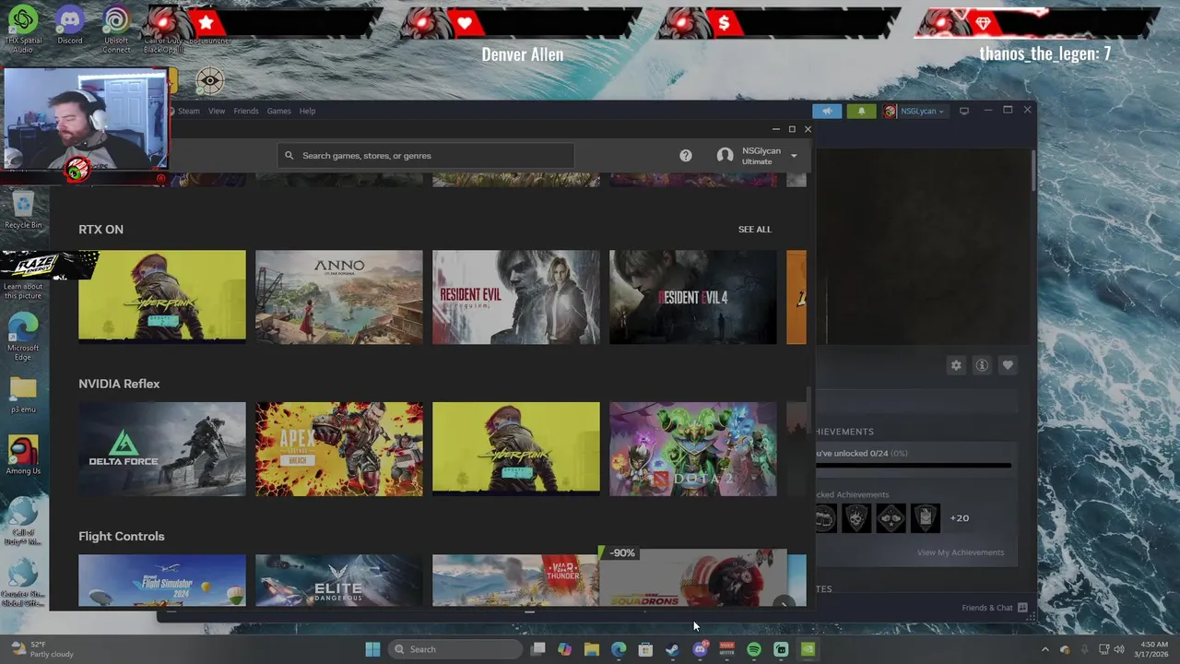
Task: Click Friends & Chat label in Steam
Action: click(x=987, y=608)
